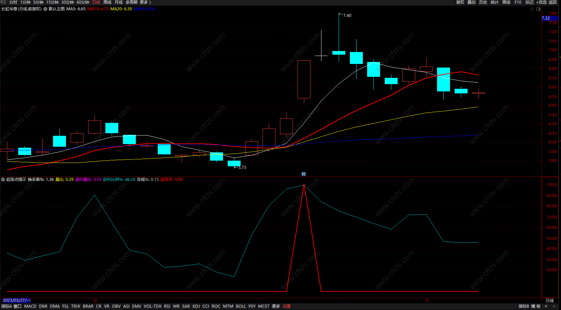Viewport: 561px width, 310px height.
Task: Add stock with +自选 button
Action: point(541,2)
